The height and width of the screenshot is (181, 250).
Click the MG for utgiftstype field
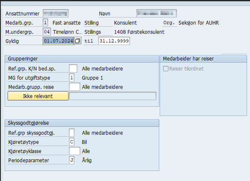[x=72, y=78]
